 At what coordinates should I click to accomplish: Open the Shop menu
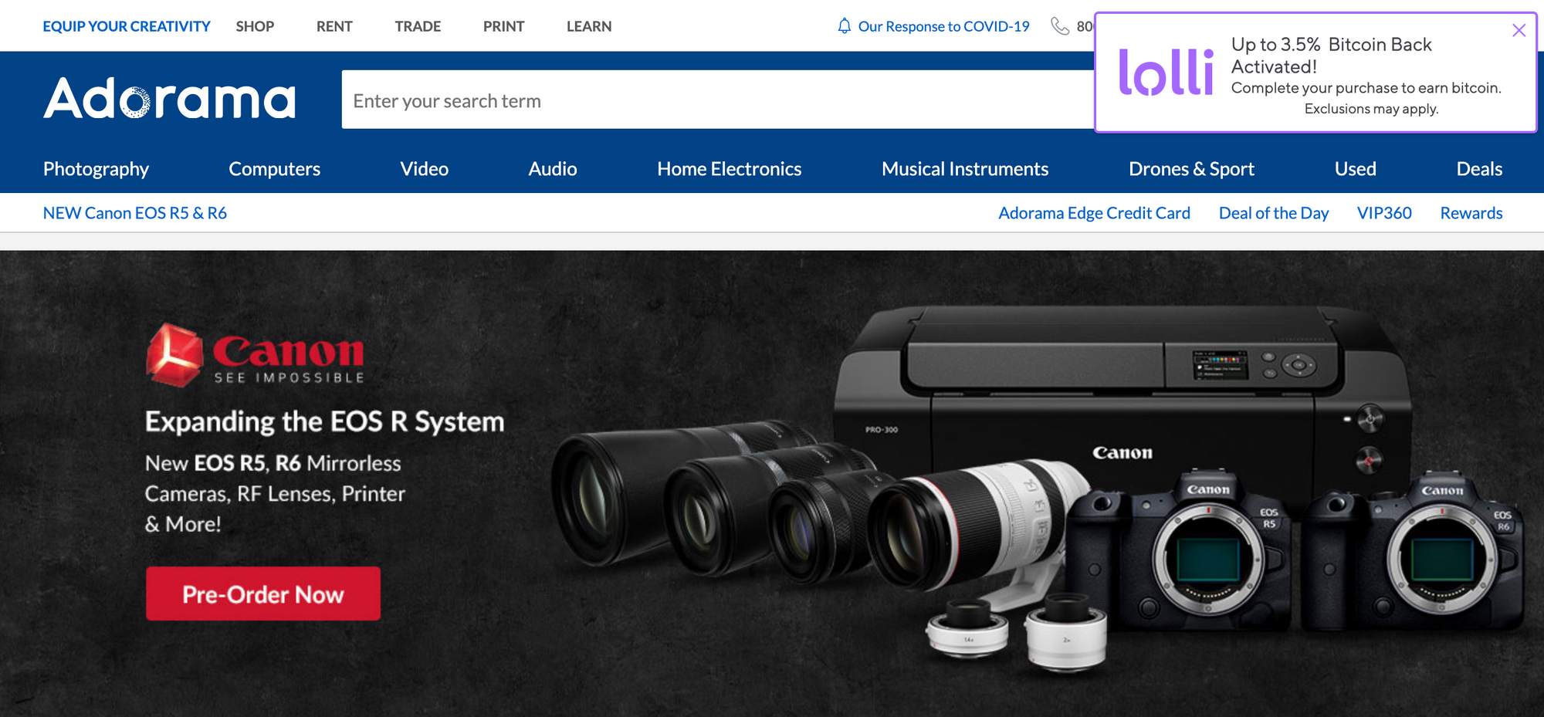pos(255,26)
